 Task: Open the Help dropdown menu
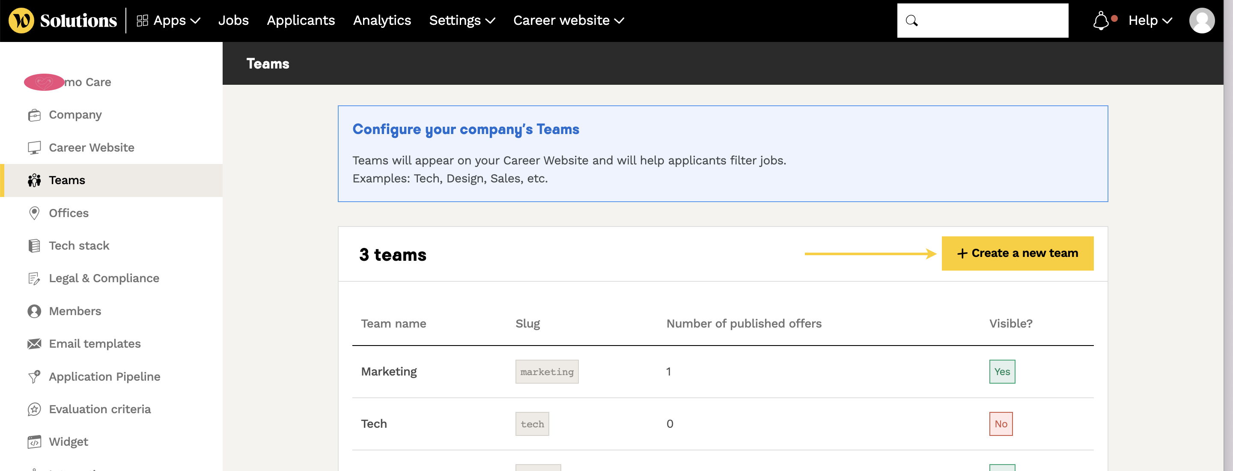[x=1150, y=21]
